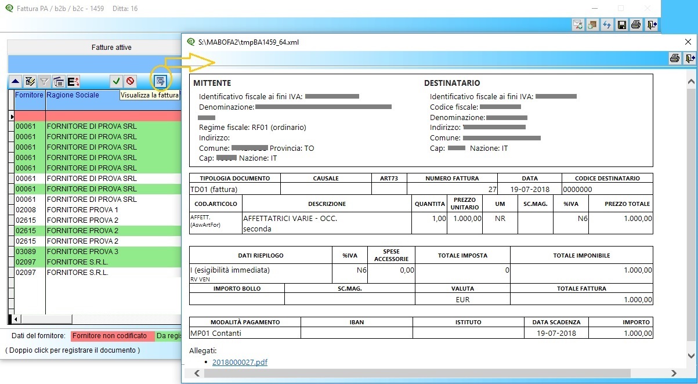This screenshot has height=384, width=698.
Task: Click the printer icon in Fattura PA window
Action: coord(636,24)
